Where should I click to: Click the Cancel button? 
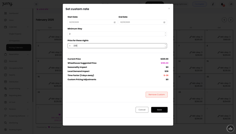point(142,110)
